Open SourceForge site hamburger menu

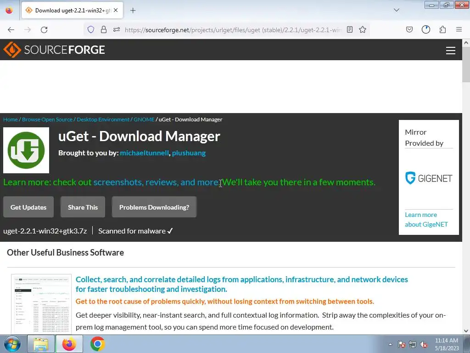click(x=451, y=50)
